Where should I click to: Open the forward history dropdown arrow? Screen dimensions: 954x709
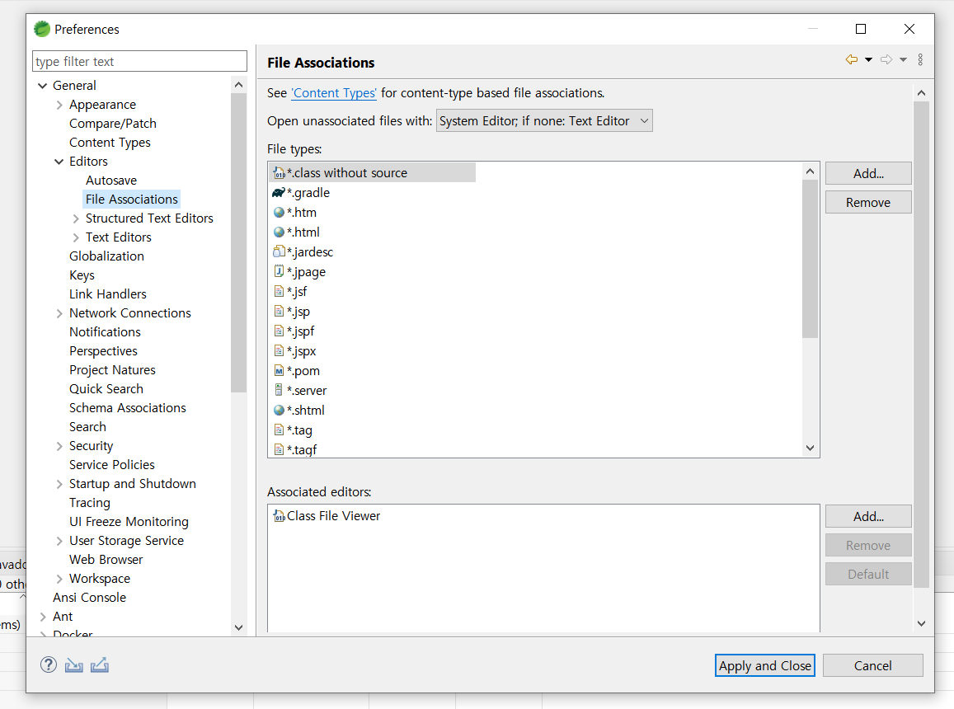[904, 59]
